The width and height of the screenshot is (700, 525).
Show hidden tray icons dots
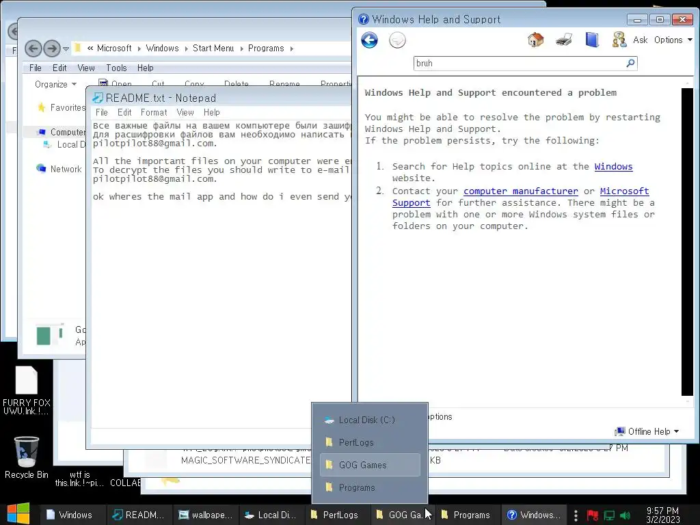point(576,515)
